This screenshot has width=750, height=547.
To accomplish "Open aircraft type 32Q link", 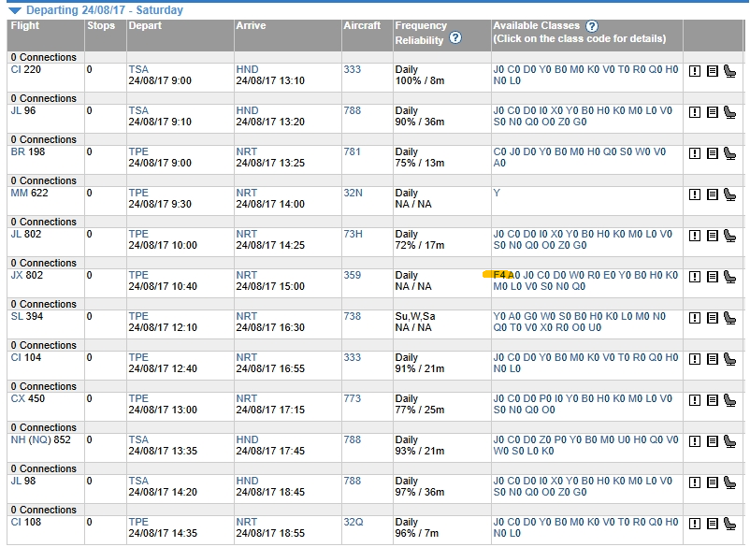I will (353, 522).
